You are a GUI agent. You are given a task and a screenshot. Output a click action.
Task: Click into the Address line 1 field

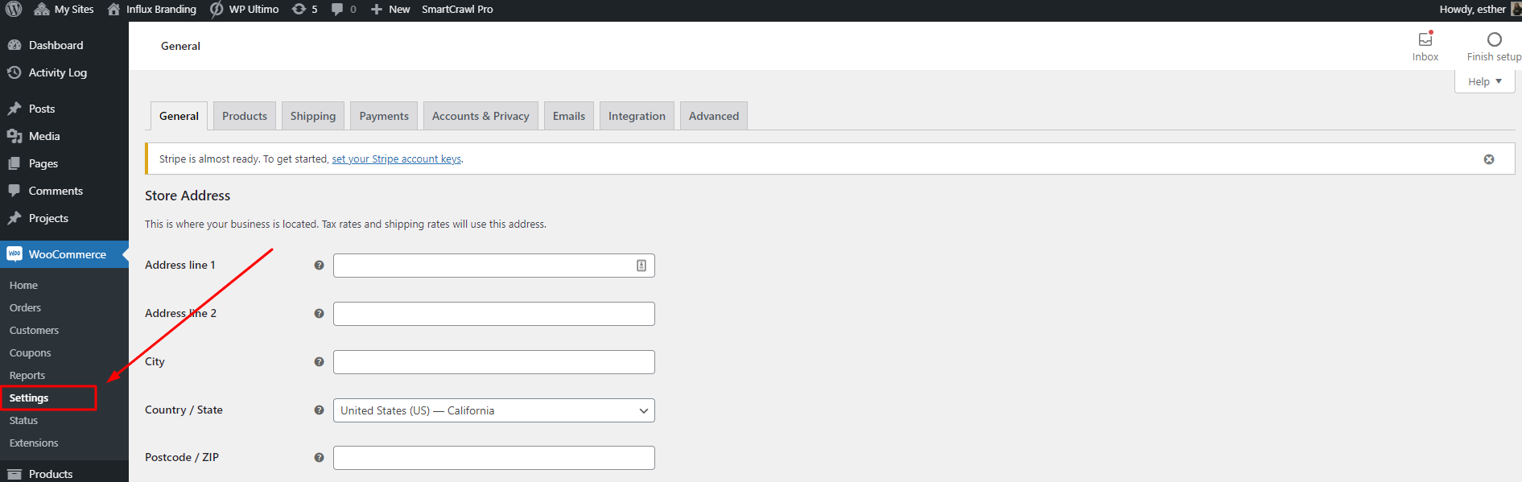point(483,266)
